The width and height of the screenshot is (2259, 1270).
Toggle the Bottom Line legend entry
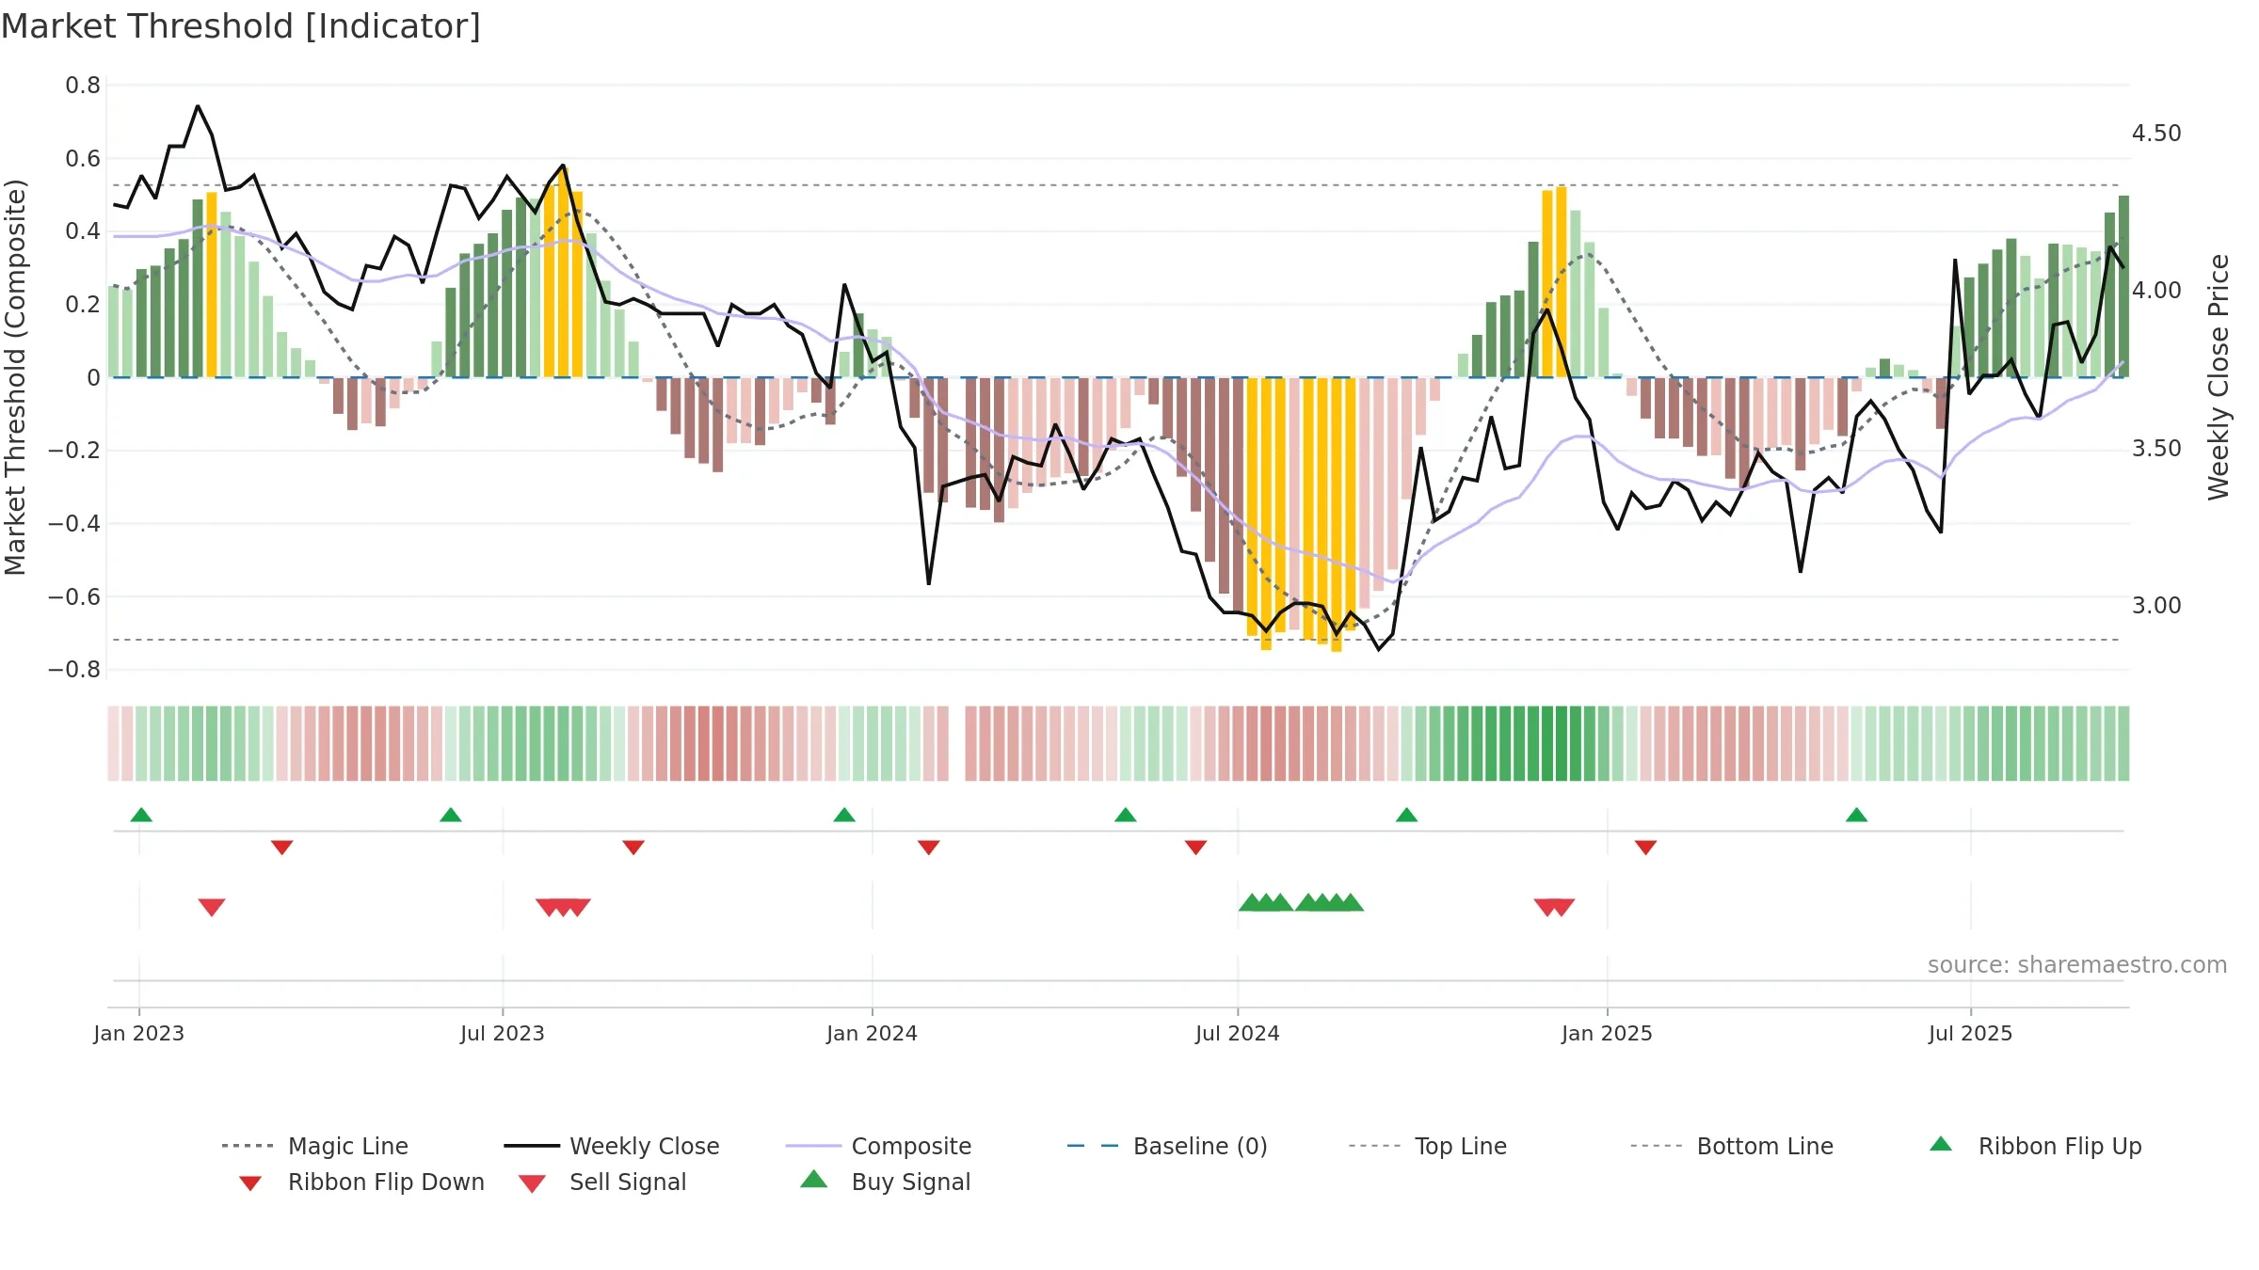click(x=1732, y=1146)
